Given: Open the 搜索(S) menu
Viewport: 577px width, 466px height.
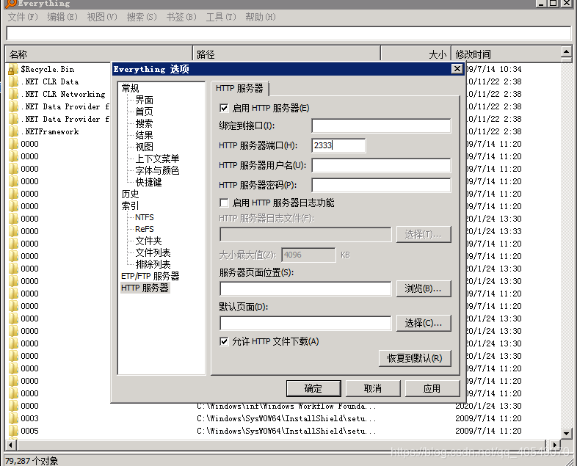Looking at the screenshot, I should [142, 17].
